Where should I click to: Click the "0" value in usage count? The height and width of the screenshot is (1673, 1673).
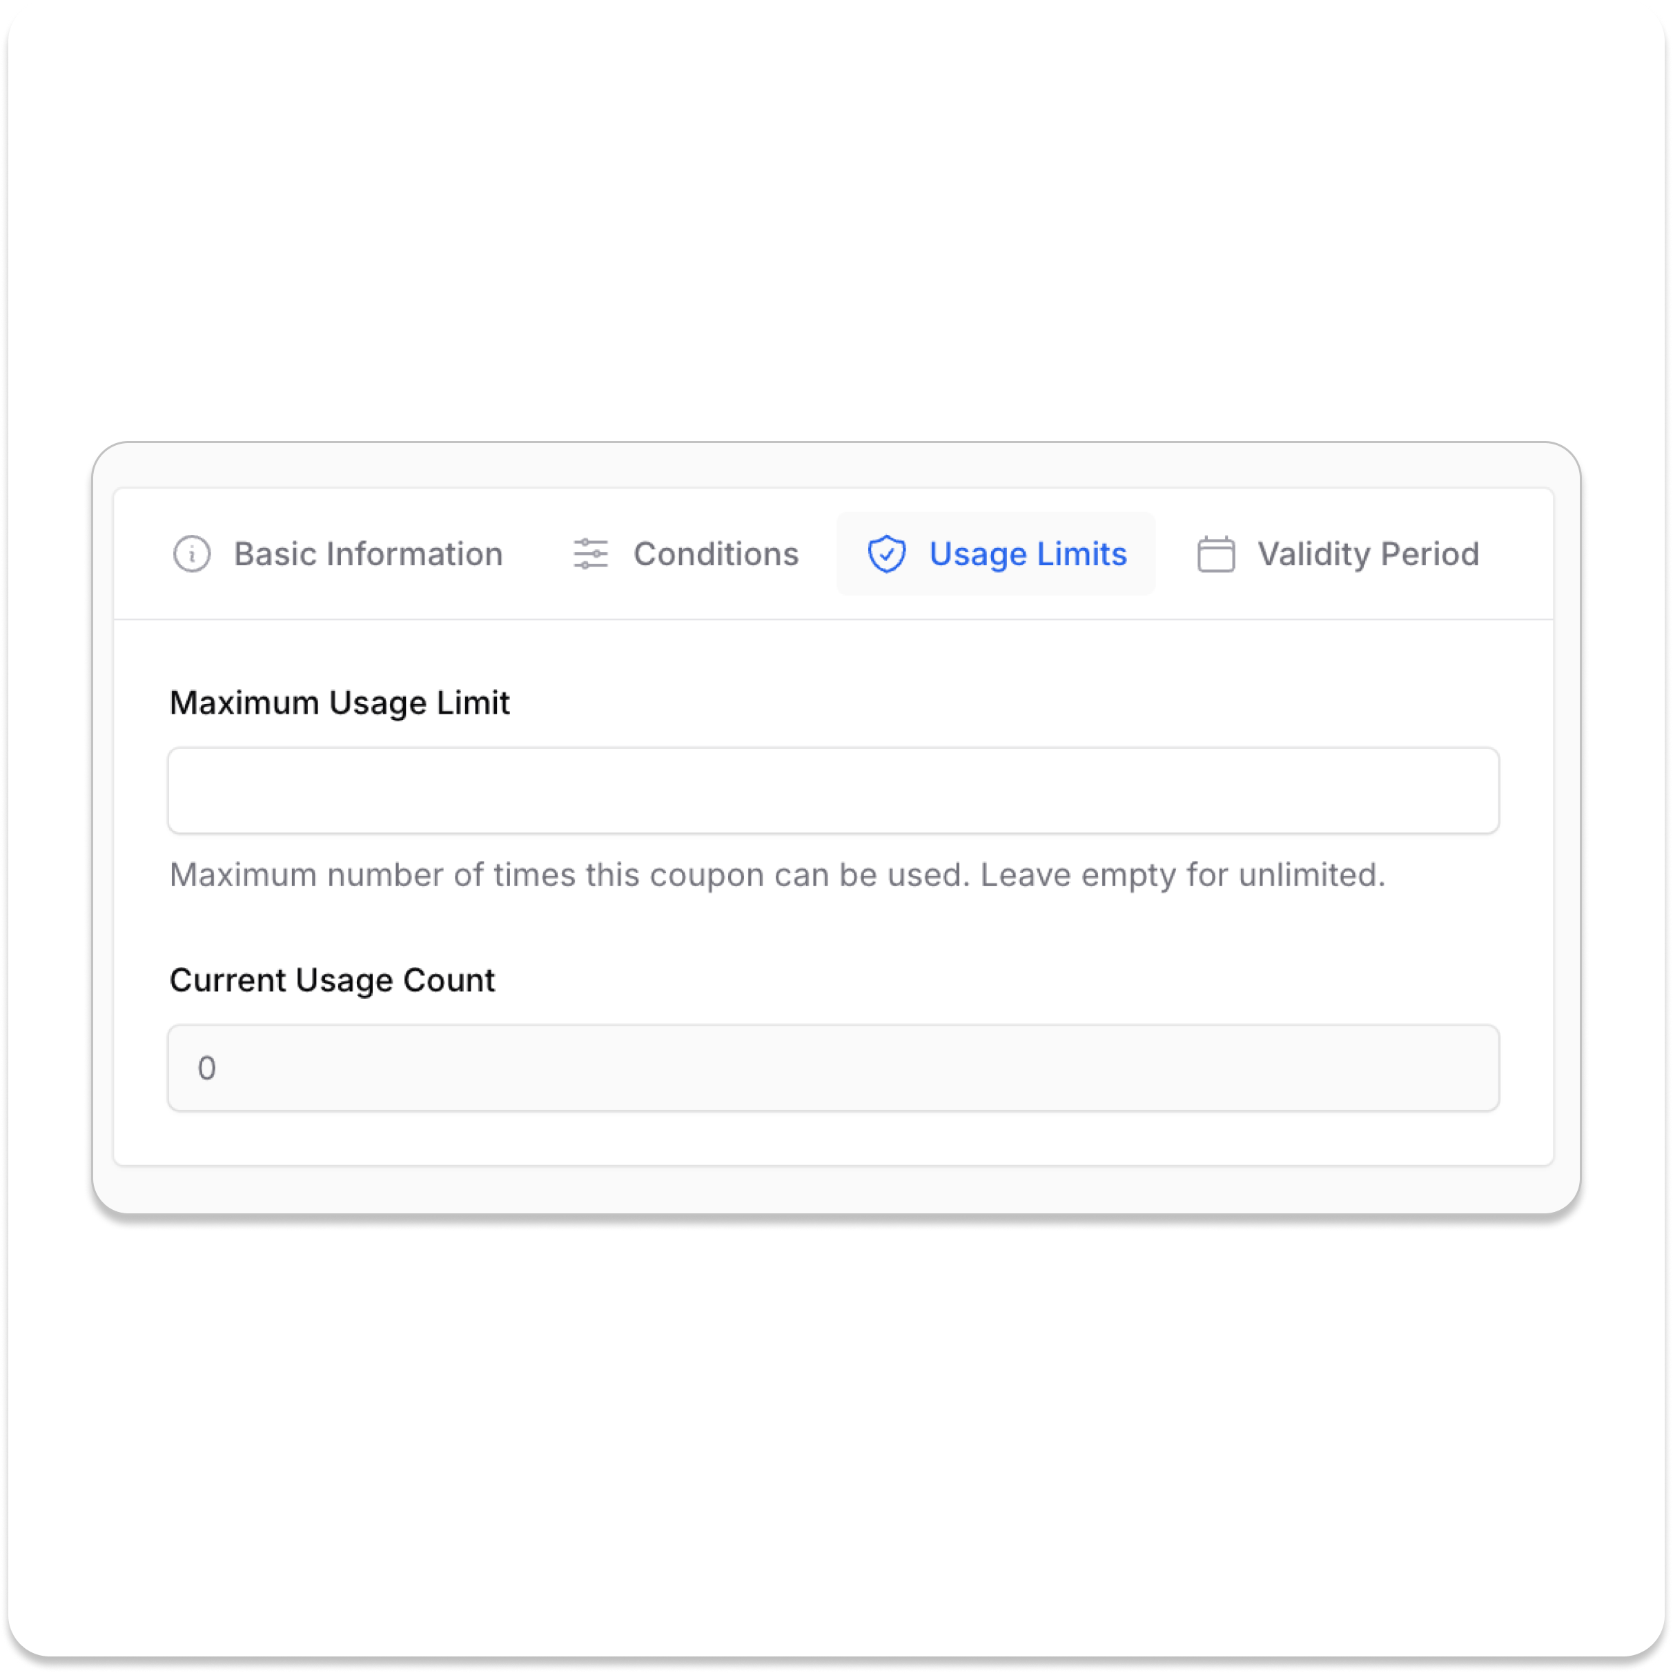coord(207,1068)
